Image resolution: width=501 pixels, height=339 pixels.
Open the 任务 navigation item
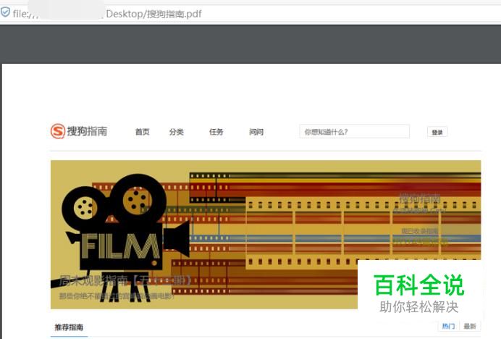coord(216,132)
